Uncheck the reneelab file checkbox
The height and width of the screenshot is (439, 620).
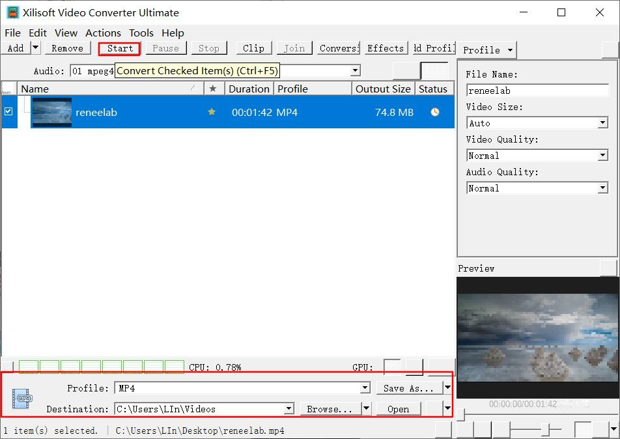(8, 111)
